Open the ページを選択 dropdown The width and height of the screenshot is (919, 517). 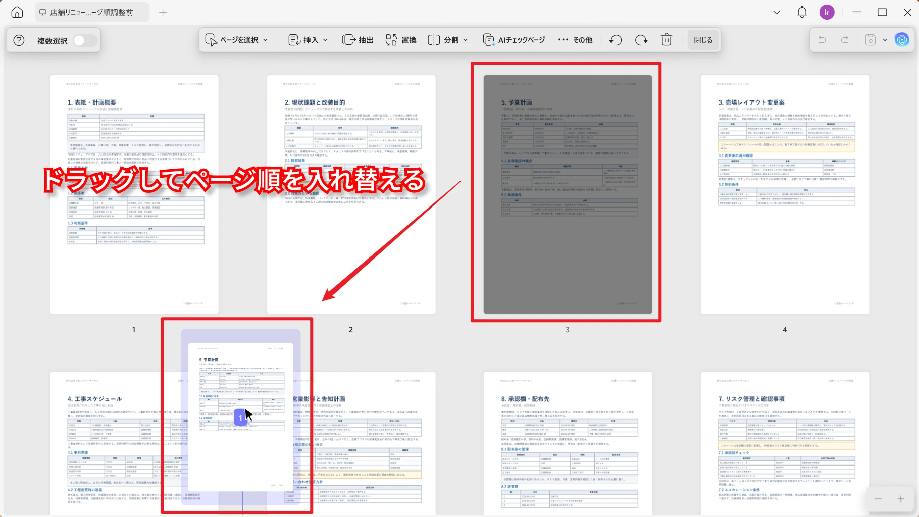[x=236, y=40]
